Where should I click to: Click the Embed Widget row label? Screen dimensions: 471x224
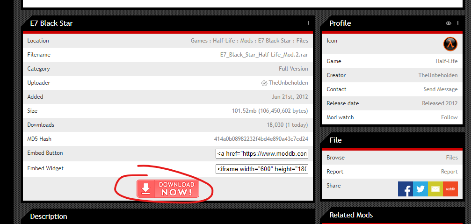(x=45, y=168)
